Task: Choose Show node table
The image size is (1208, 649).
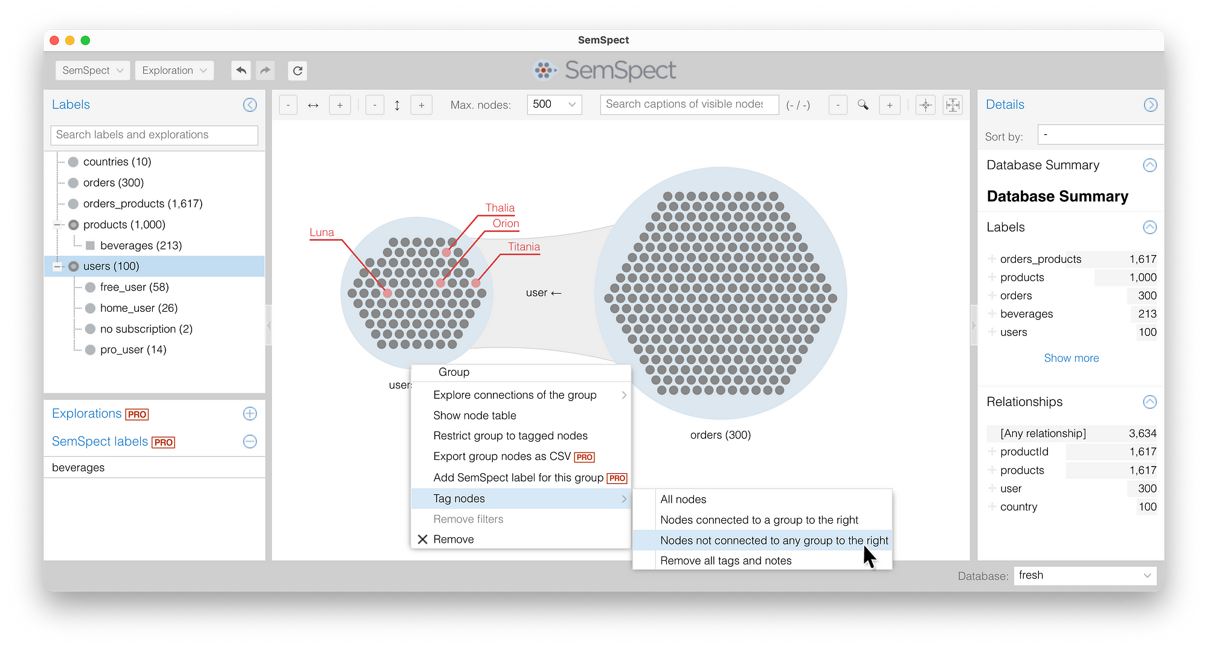Action: point(521,416)
